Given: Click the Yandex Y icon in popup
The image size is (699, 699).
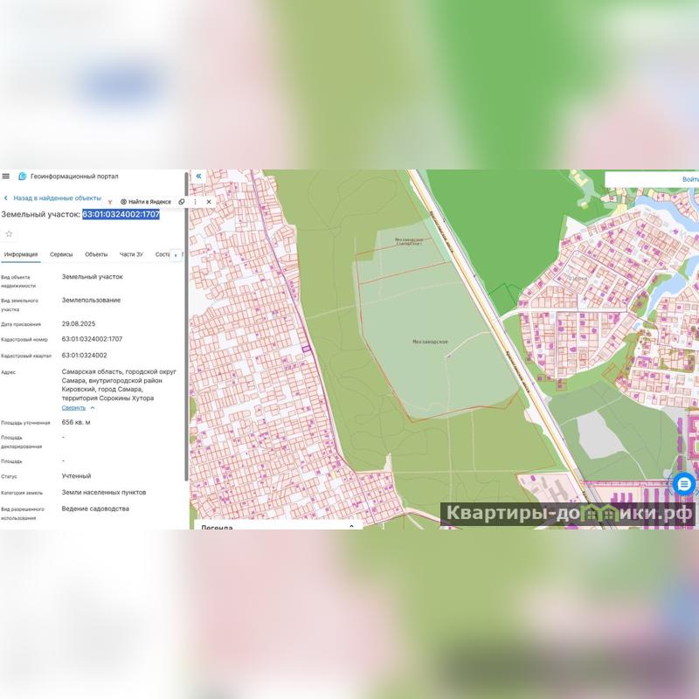Looking at the screenshot, I should pyautogui.click(x=110, y=202).
